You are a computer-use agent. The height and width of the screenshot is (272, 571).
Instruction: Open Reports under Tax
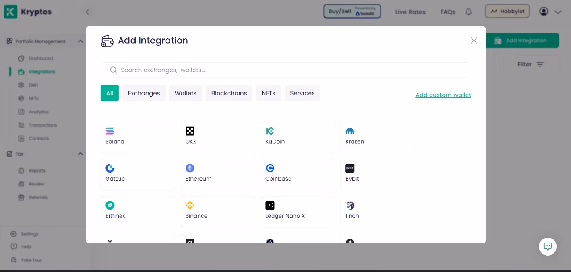[x=32, y=171]
